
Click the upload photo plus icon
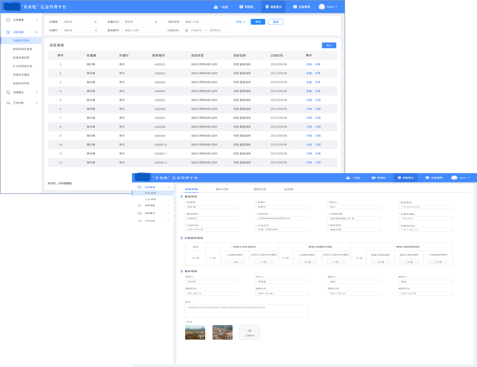[x=249, y=331]
